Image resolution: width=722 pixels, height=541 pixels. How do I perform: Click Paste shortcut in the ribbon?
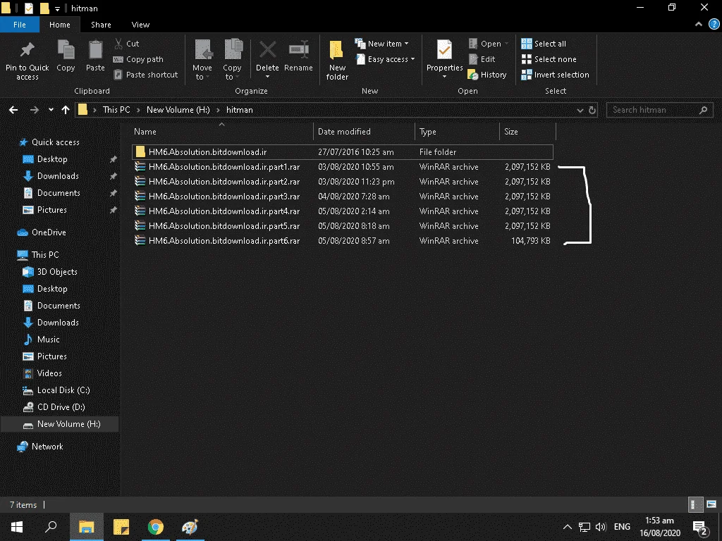pyautogui.click(x=145, y=75)
